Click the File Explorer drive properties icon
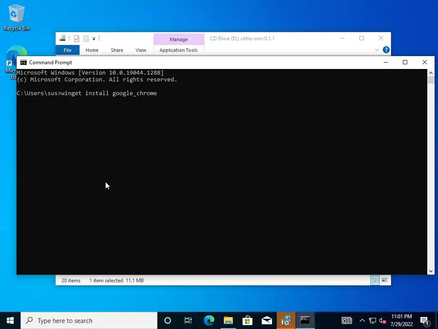Viewport: 438px width, 329px height. tap(63, 38)
